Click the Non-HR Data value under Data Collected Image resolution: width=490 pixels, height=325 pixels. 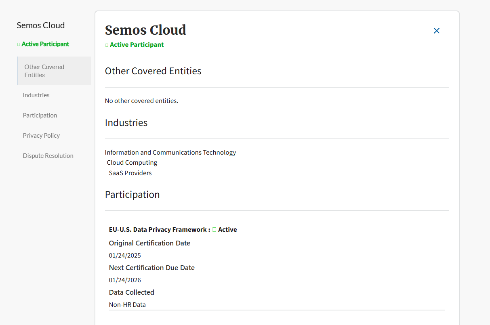pyautogui.click(x=127, y=304)
